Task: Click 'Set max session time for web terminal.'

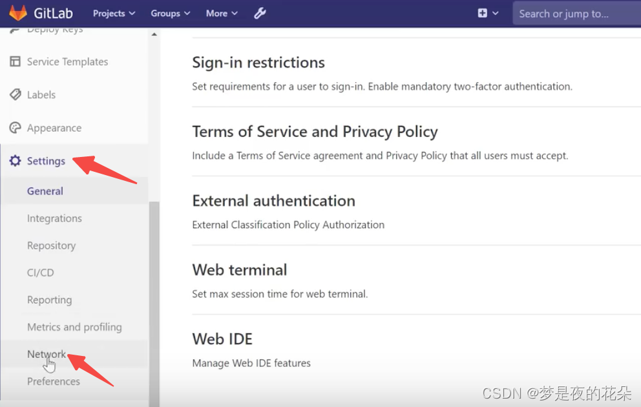Action: [x=280, y=294]
